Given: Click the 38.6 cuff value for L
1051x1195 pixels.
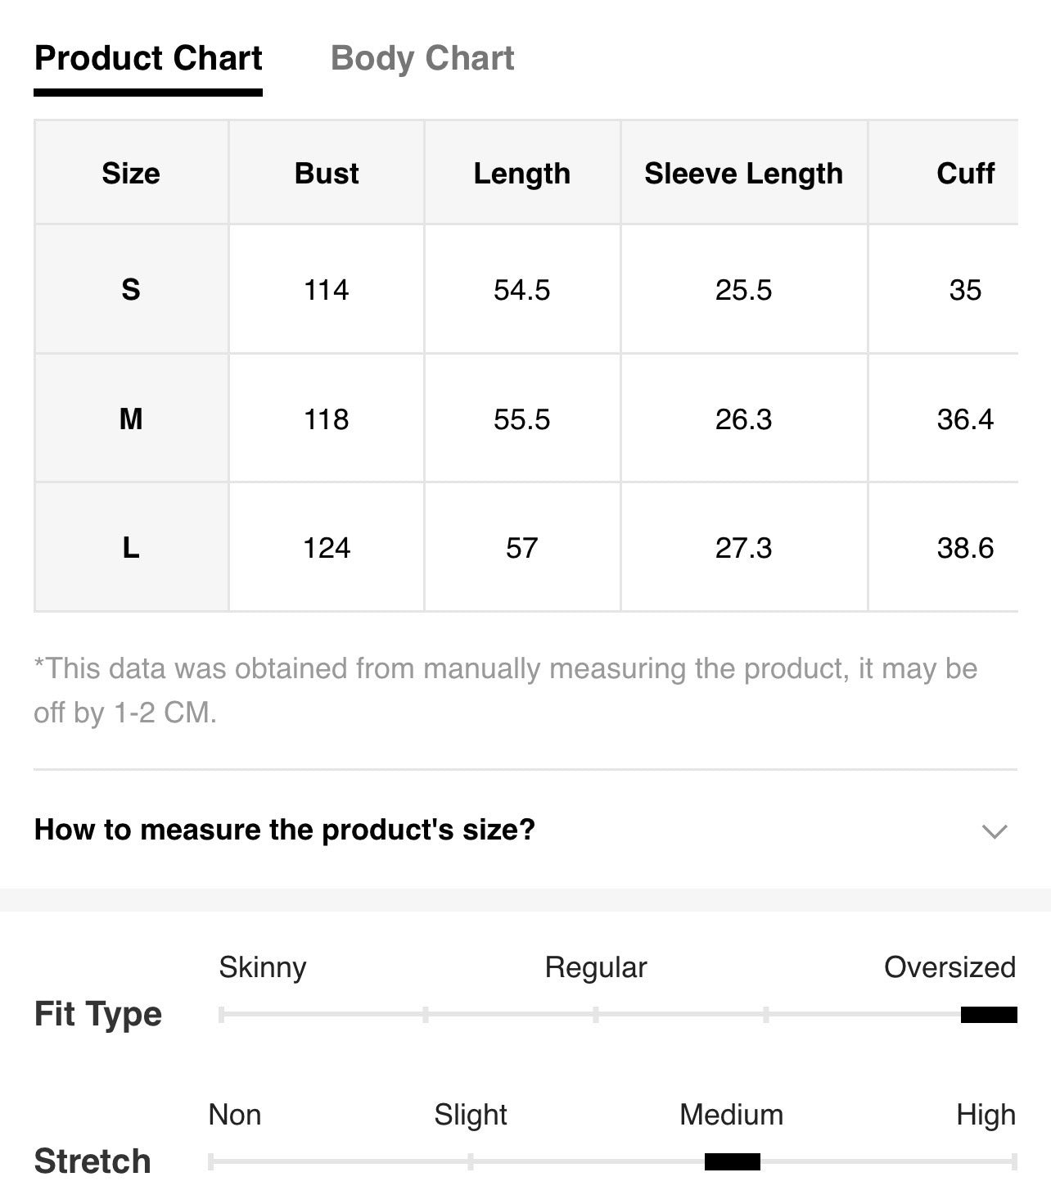Looking at the screenshot, I should [965, 548].
